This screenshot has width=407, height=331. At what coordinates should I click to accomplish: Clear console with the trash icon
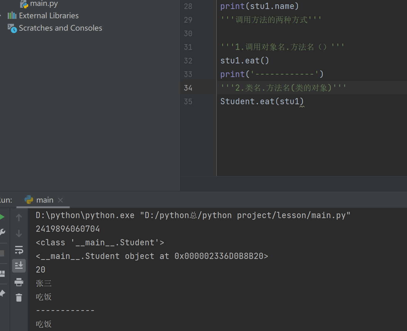19,298
